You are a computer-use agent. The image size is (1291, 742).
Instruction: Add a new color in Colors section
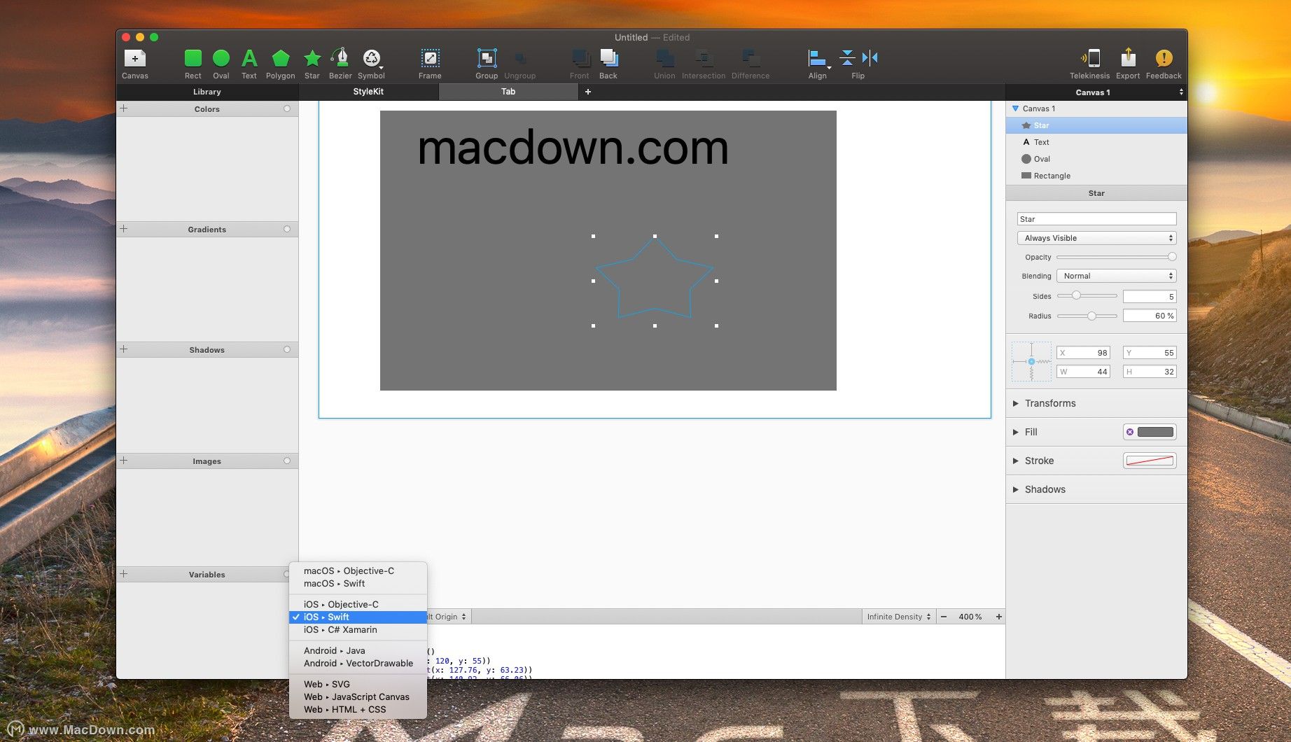[124, 108]
